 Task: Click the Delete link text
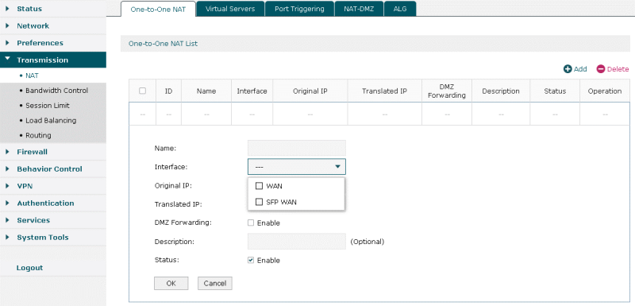[x=618, y=69]
